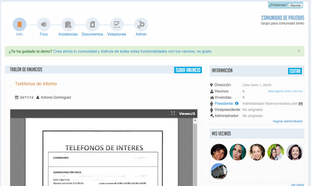Click the Editar button in Información
Viewport: 311px width, 186px height.
pyautogui.click(x=295, y=71)
